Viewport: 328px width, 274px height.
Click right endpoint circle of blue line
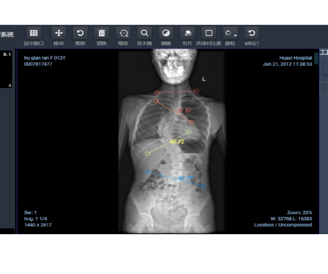(204, 186)
